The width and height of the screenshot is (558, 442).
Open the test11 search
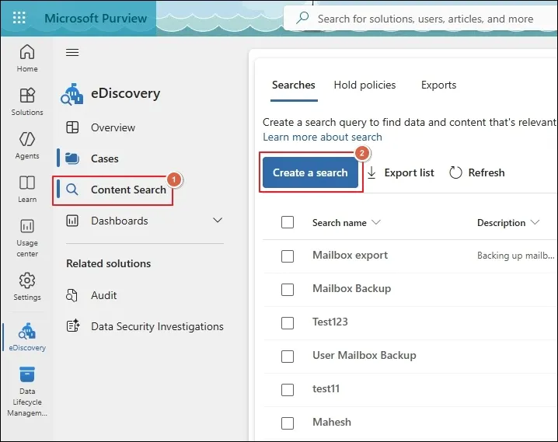[x=326, y=388]
